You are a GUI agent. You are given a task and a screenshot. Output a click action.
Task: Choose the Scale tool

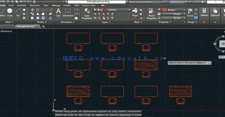point(37,18)
